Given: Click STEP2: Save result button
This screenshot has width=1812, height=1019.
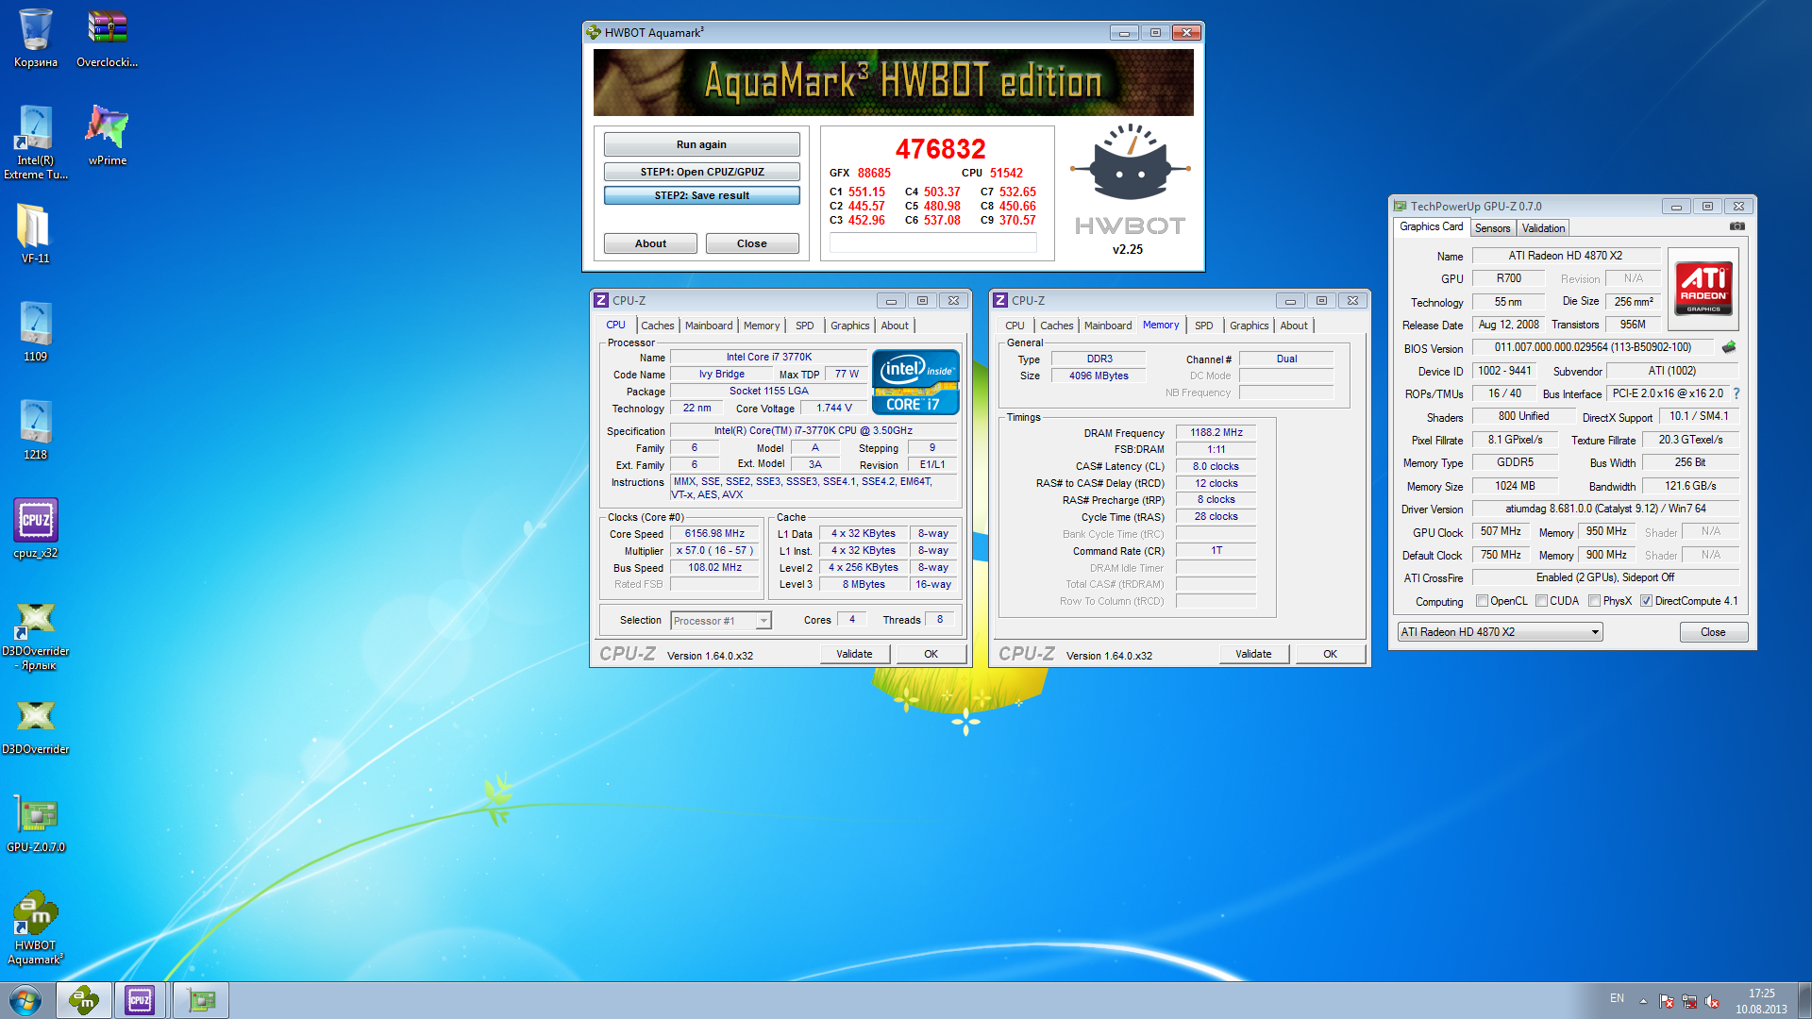Looking at the screenshot, I should pos(701,195).
